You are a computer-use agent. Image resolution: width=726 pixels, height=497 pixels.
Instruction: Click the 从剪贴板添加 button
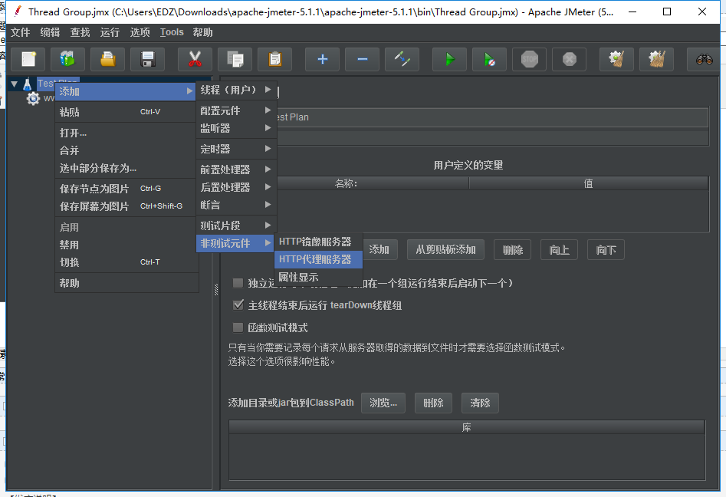click(445, 250)
